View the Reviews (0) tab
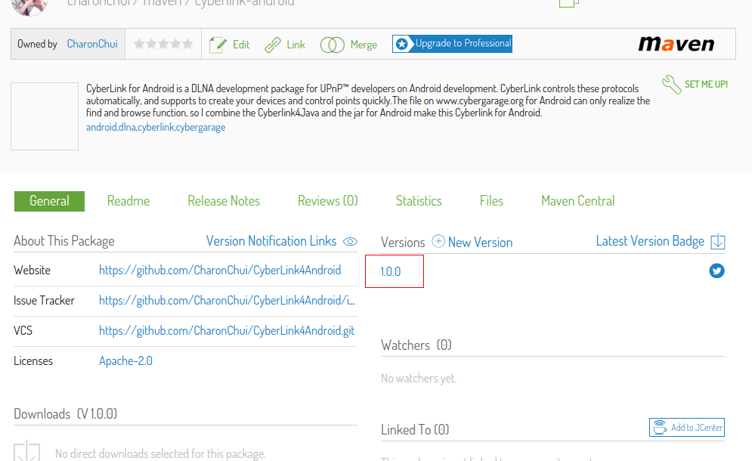 [327, 201]
